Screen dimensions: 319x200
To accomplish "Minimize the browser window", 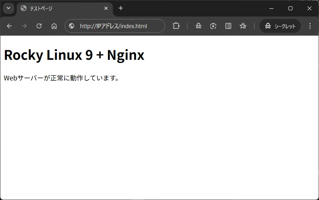I will 271,8.
